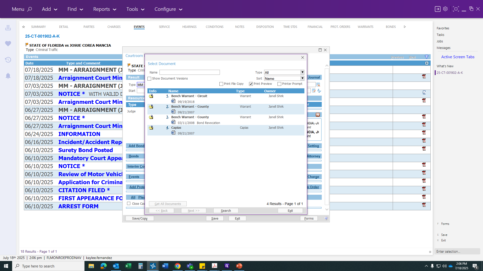This screenshot has height=271, width=483.
Task: Open Active Screen Tabs in right panel
Action: coord(458,57)
